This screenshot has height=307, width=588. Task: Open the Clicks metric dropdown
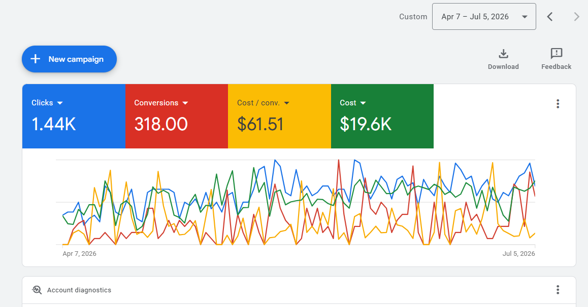[x=47, y=103]
